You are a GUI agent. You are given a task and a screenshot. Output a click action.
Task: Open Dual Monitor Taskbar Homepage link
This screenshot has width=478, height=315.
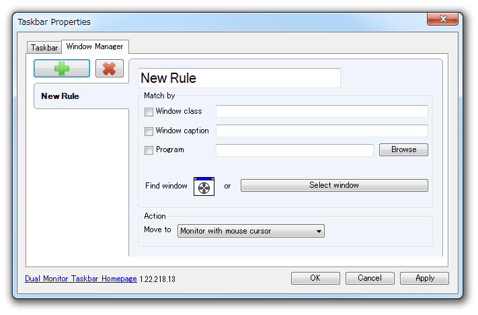pyautogui.click(x=81, y=279)
